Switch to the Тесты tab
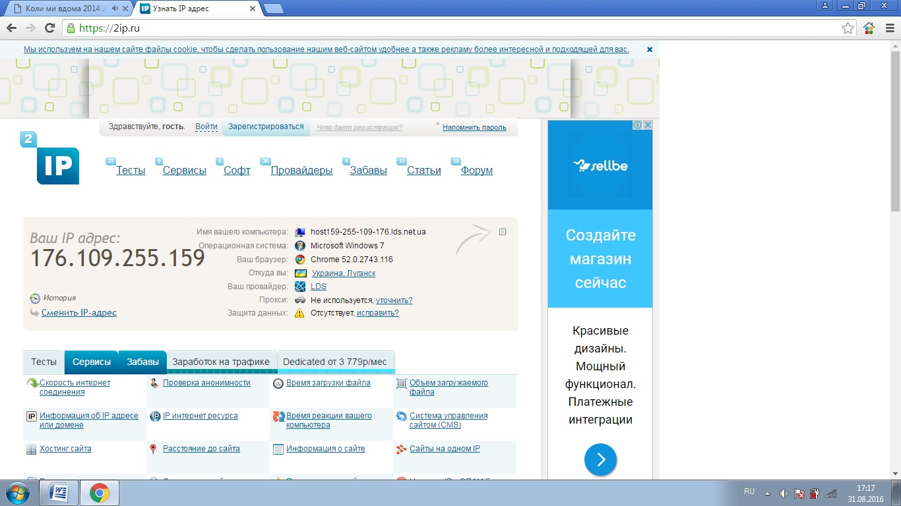The image size is (901, 506). pos(44,362)
